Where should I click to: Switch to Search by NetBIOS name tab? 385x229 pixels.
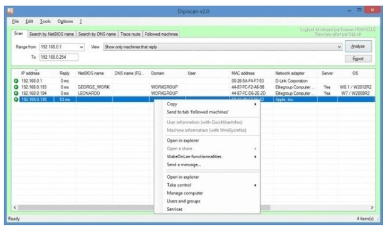(51, 34)
